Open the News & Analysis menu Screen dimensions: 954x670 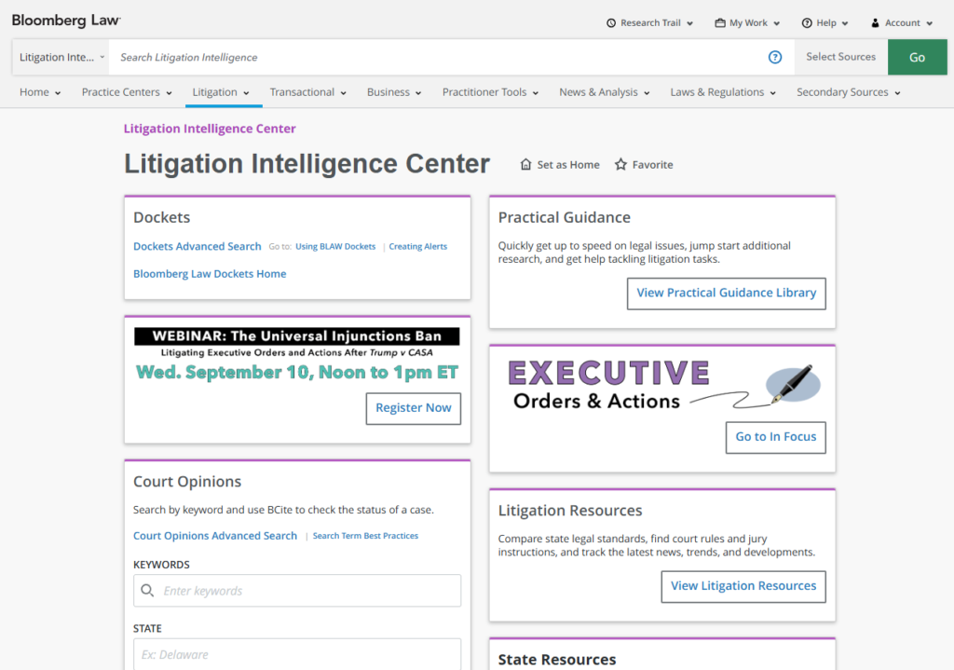[605, 92]
